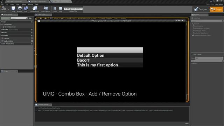
Task: Select the My Blueprint panel tab
Action: pos(9,15)
